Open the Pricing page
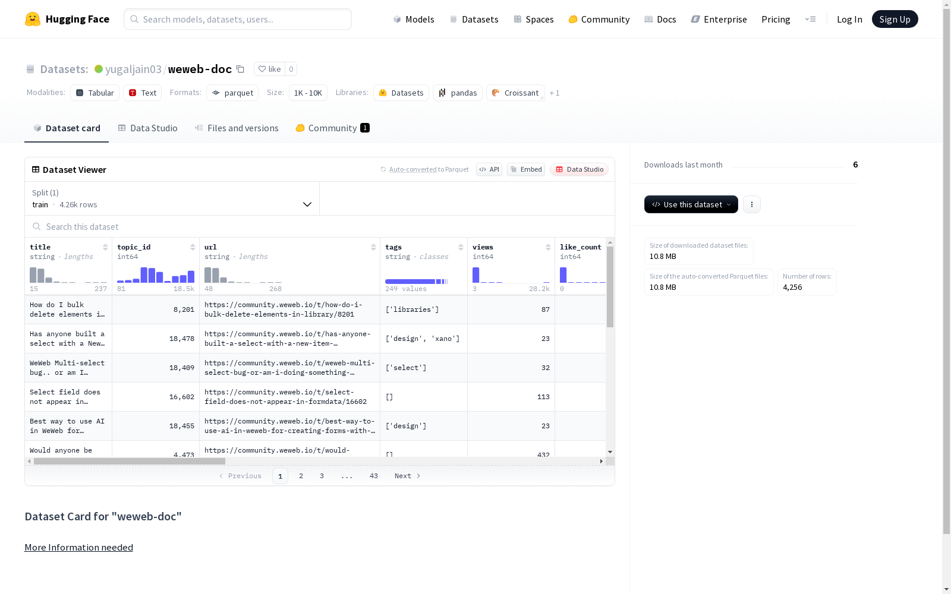Image resolution: width=951 pixels, height=594 pixels. (776, 19)
